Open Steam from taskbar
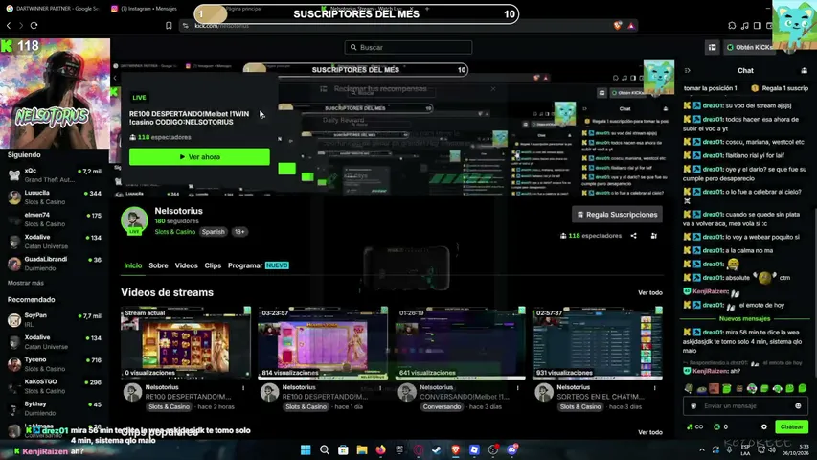This screenshot has height=460, width=817. click(x=437, y=449)
